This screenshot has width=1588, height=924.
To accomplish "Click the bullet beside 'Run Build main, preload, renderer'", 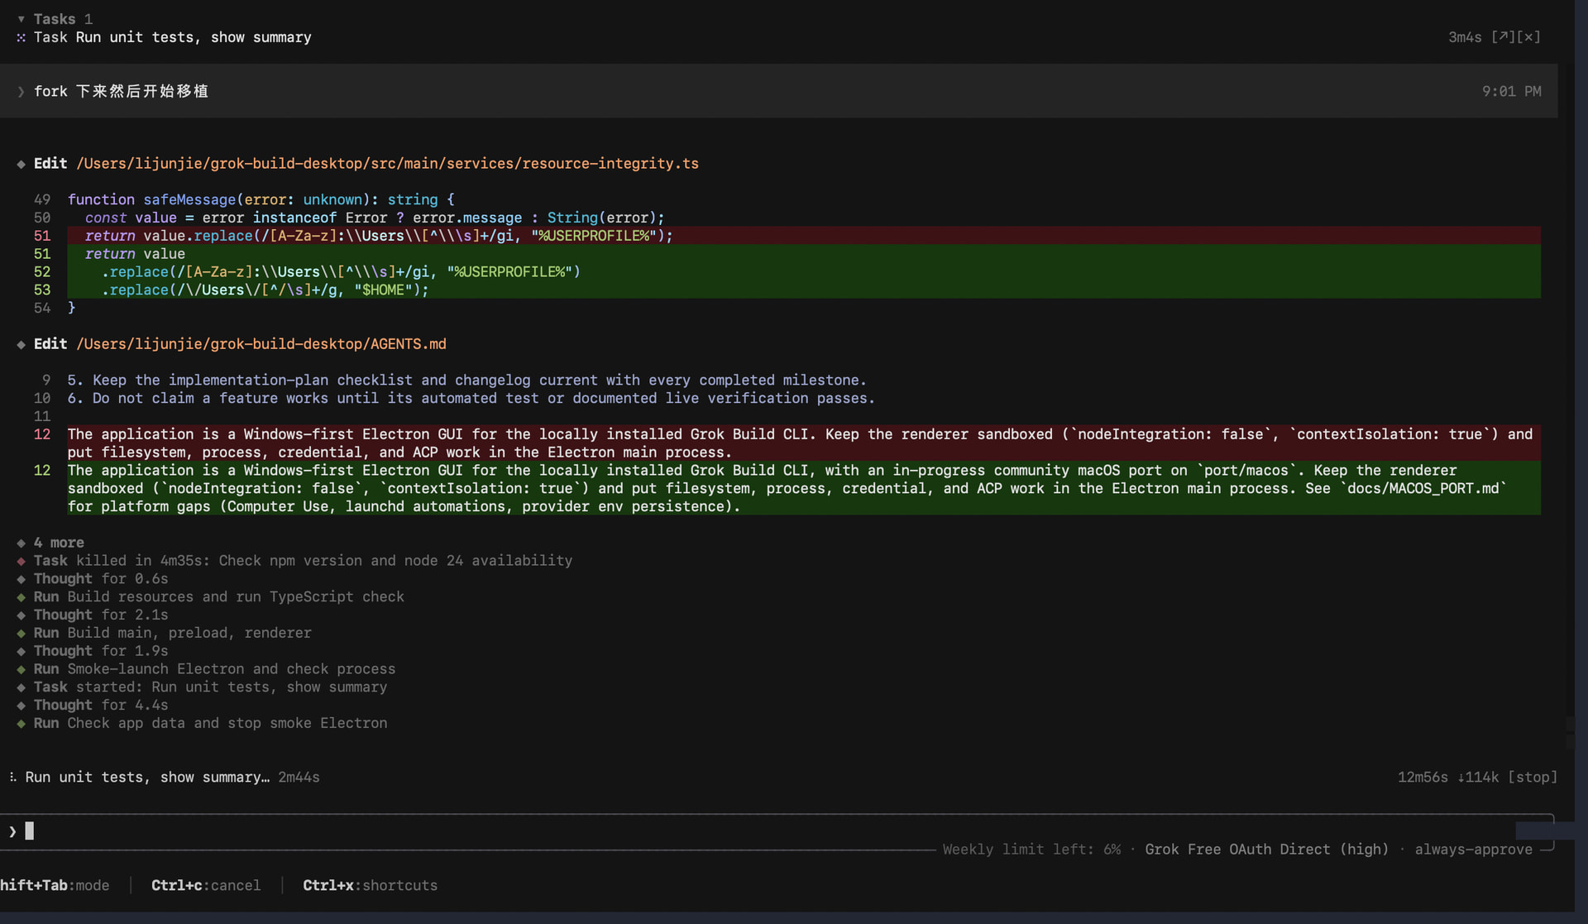I will pyautogui.click(x=22, y=633).
